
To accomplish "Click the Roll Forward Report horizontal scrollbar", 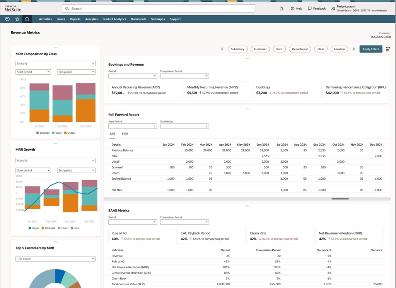I will [340, 199].
